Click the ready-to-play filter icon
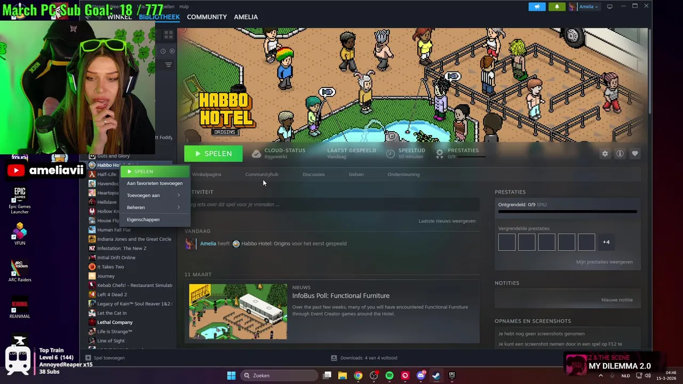683x384 pixels. pyautogui.click(x=172, y=51)
